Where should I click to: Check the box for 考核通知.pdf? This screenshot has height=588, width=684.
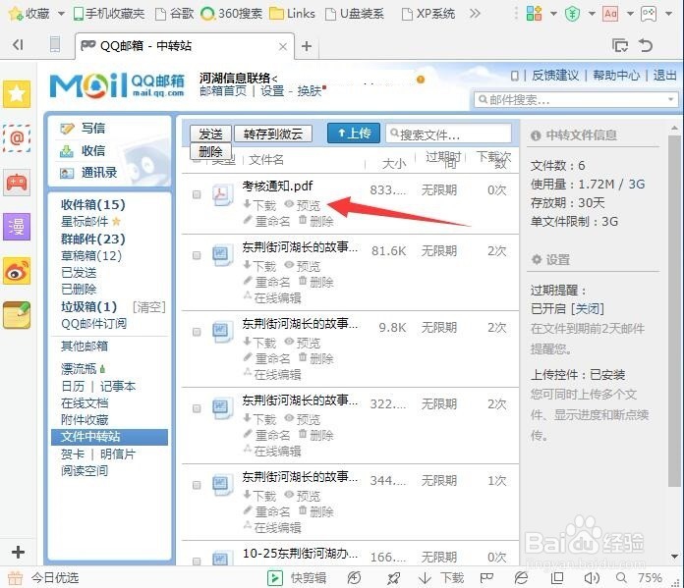pos(197,194)
